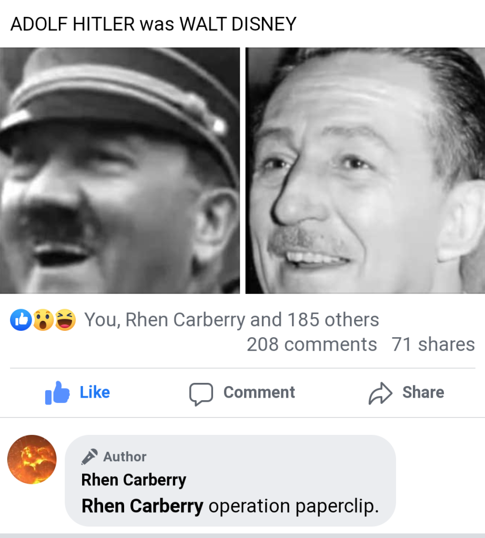This screenshot has height=538, width=485.
Task: Click the Comment text label
Action: (259, 392)
